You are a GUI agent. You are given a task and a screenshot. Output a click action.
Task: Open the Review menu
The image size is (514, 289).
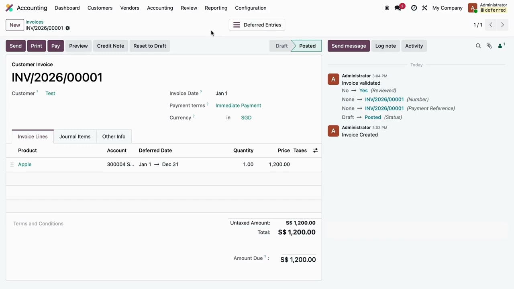189,8
